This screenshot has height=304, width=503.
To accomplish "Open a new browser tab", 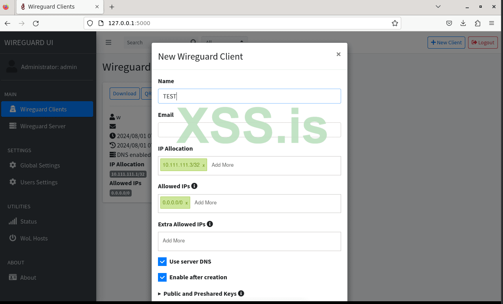I will point(112,7).
